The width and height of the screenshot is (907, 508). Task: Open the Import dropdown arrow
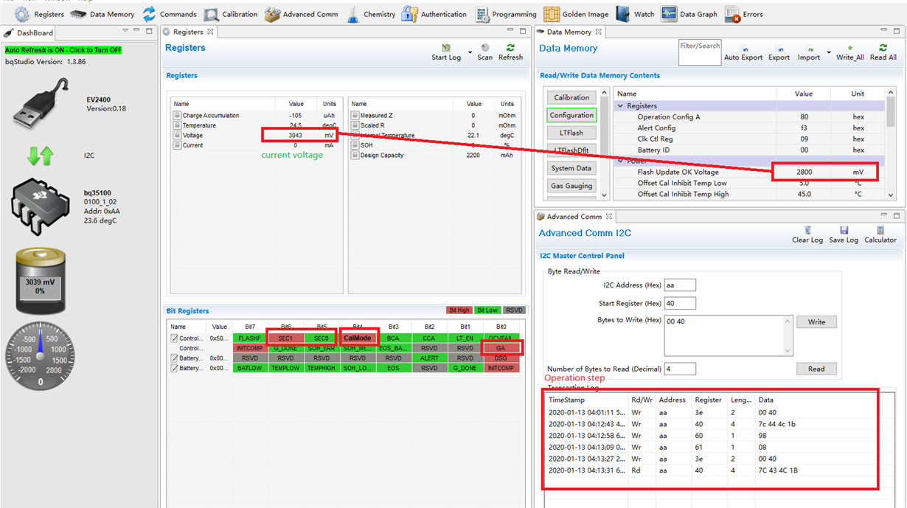pyautogui.click(x=829, y=53)
